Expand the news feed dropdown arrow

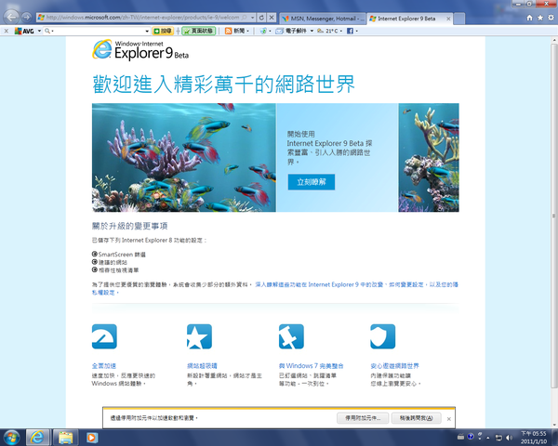[x=248, y=31]
